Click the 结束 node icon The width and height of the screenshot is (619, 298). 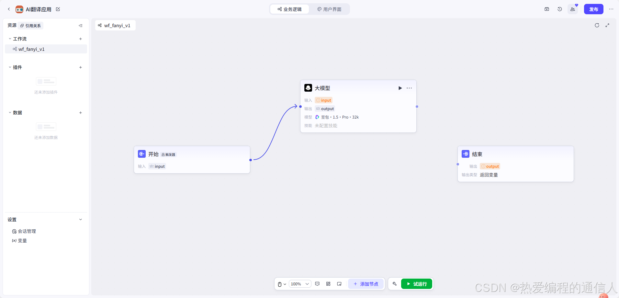[x=466, y=154]
